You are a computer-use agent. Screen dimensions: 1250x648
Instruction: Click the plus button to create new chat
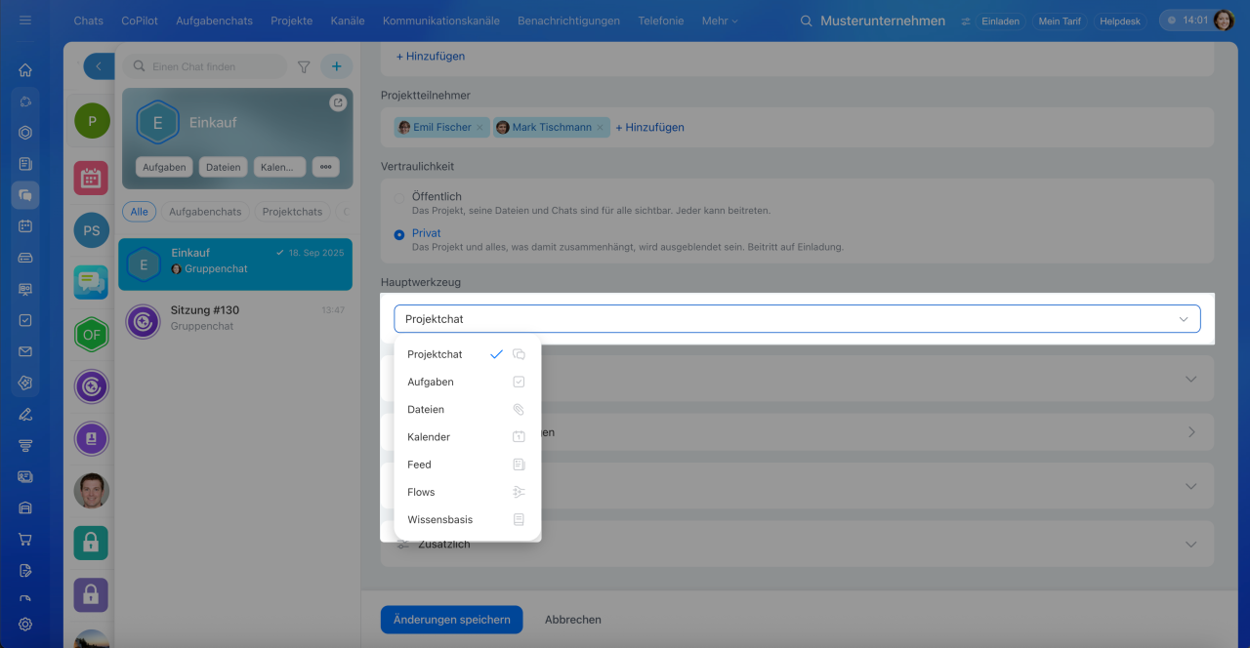click(x=337, y=66)
